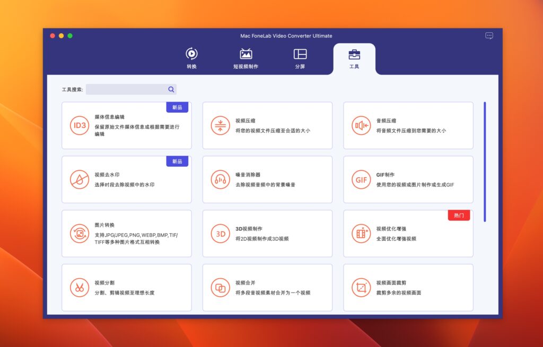Open the 短视频制作 tab

[x=246, y=58]
